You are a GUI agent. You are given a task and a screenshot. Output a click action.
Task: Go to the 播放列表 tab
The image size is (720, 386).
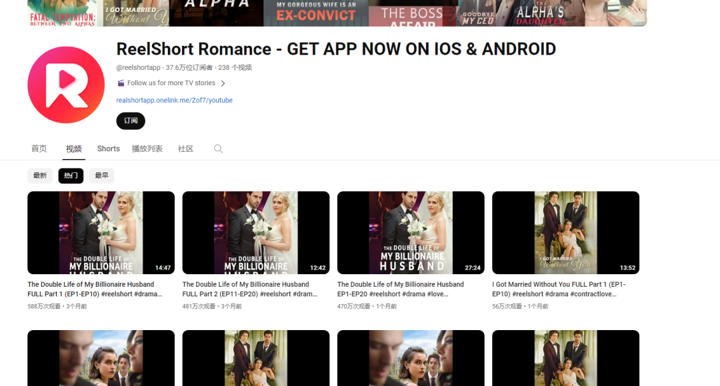coord(147,148)
